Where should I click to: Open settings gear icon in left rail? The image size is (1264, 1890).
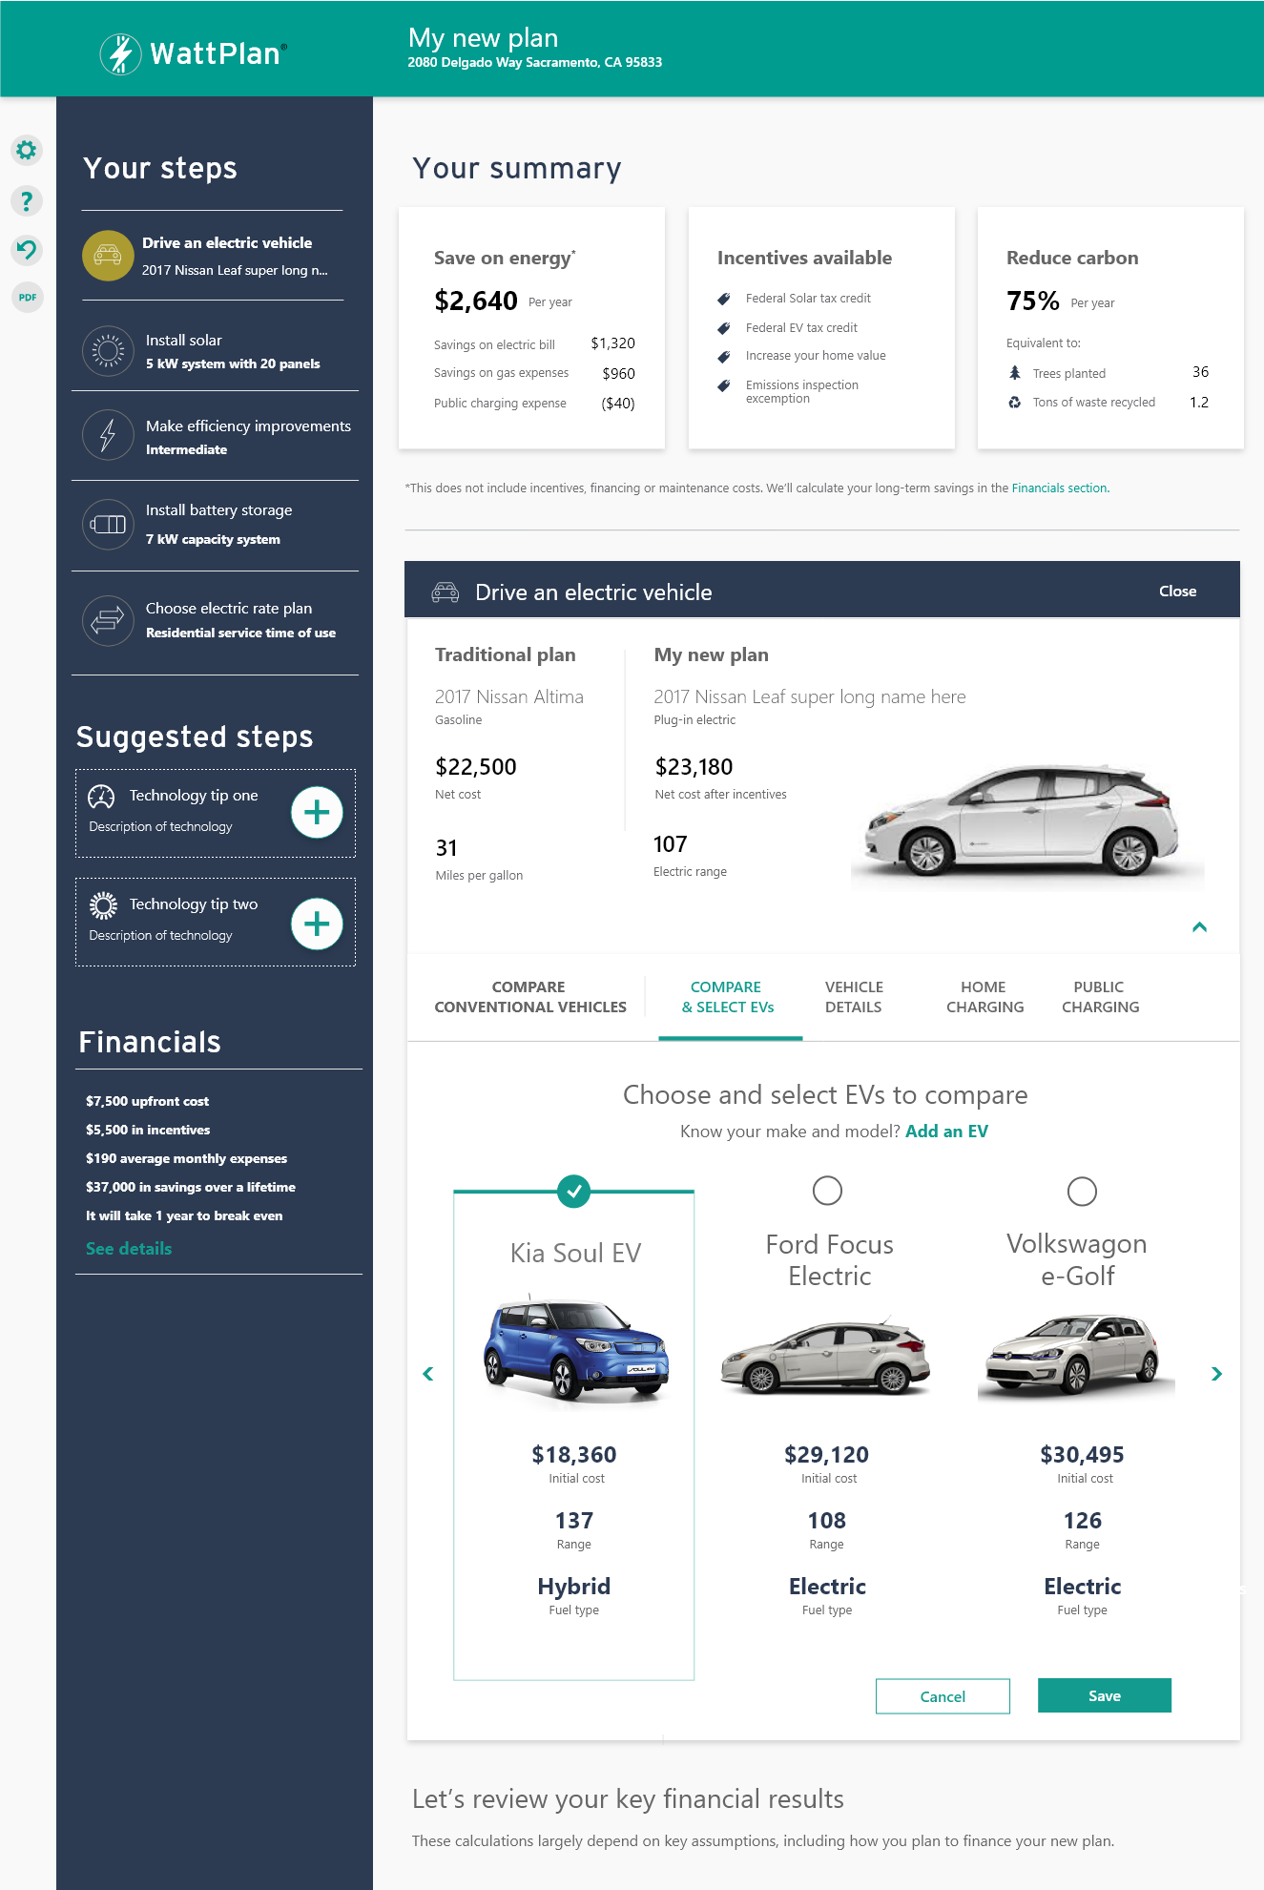(x=27, y=150)
